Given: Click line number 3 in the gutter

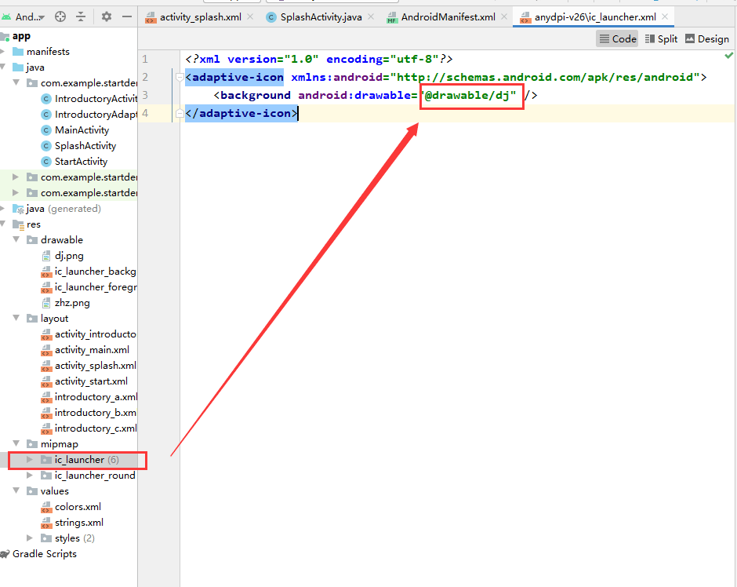Looking at the screenshot, I should click(145, 95).
